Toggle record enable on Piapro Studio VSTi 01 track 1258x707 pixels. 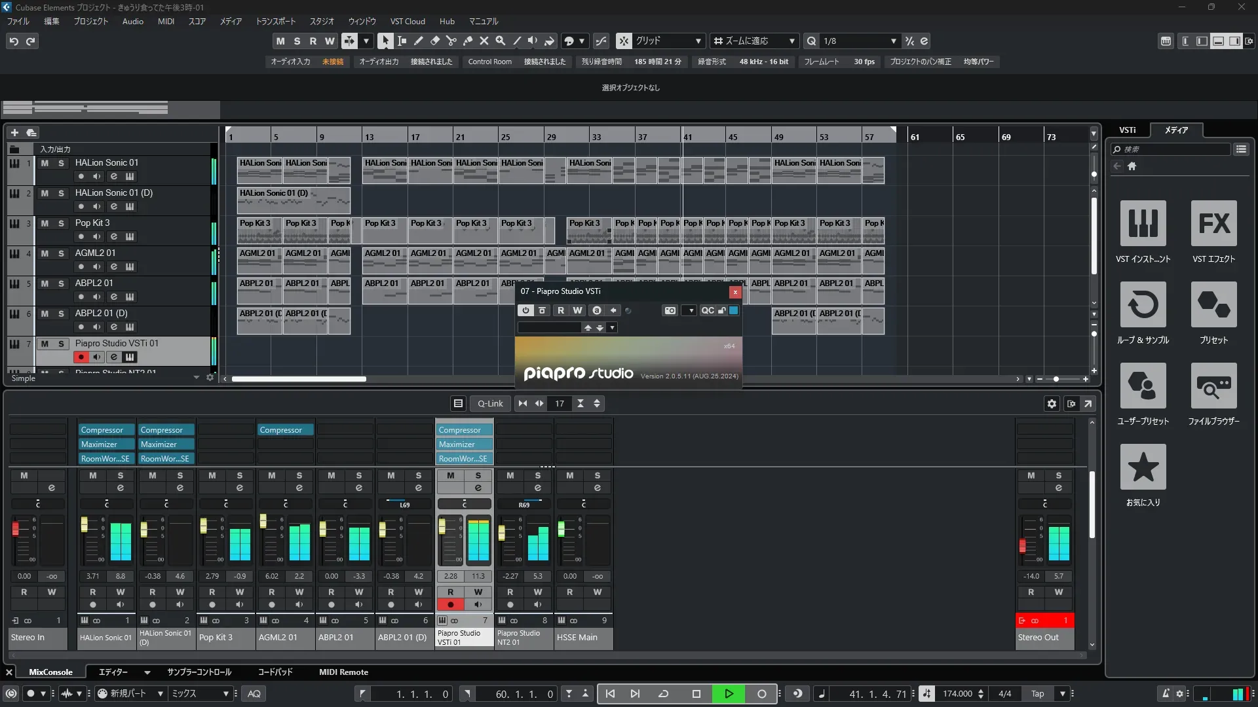pyautogui.click(x=81, y=357)
